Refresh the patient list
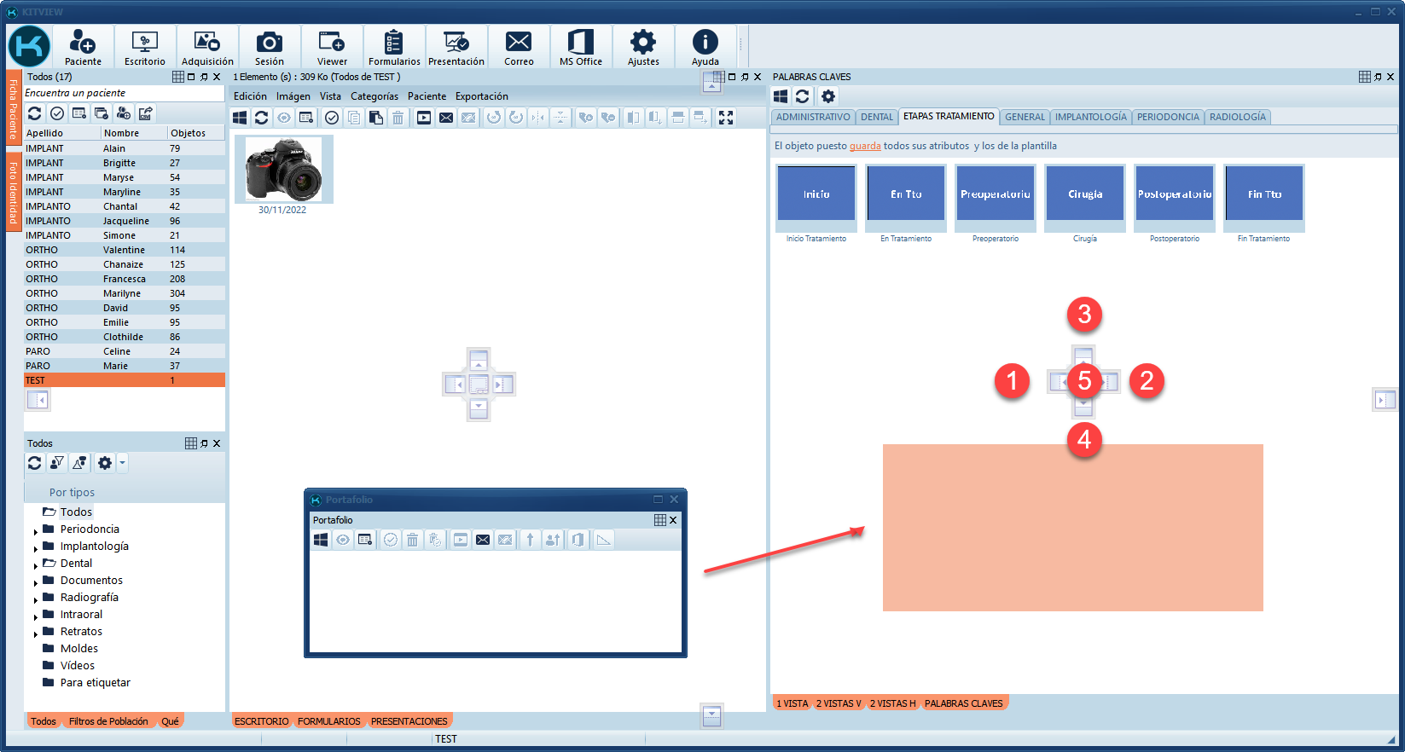1405x752 pixels. pyautogui.click(x=35, y=113)
